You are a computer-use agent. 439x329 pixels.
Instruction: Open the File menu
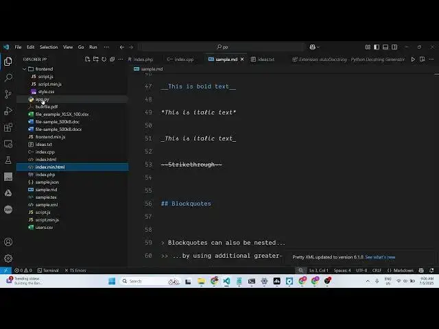19,47
